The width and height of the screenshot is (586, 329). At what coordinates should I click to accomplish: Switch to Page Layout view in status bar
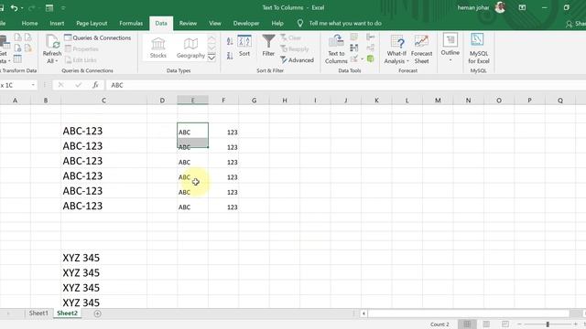pos(486,324)
